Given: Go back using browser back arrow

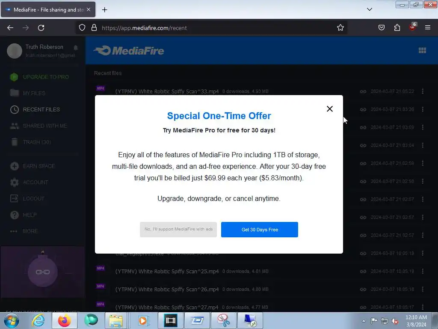Looking at the screenshot, I should pos(10,28).
